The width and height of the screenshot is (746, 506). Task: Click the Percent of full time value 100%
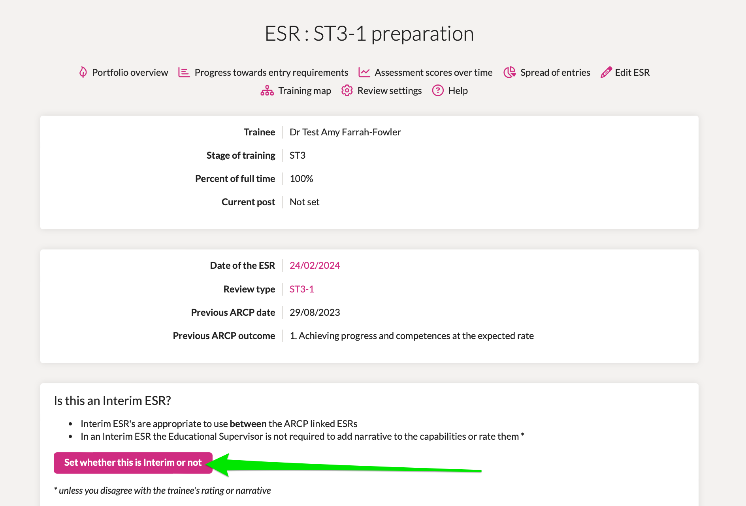tap(301, 178)
